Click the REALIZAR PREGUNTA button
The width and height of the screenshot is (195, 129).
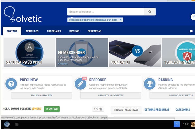click(x=41, y=96)
